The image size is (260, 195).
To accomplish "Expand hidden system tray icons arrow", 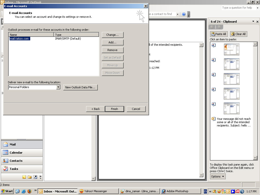I will 210,191.
